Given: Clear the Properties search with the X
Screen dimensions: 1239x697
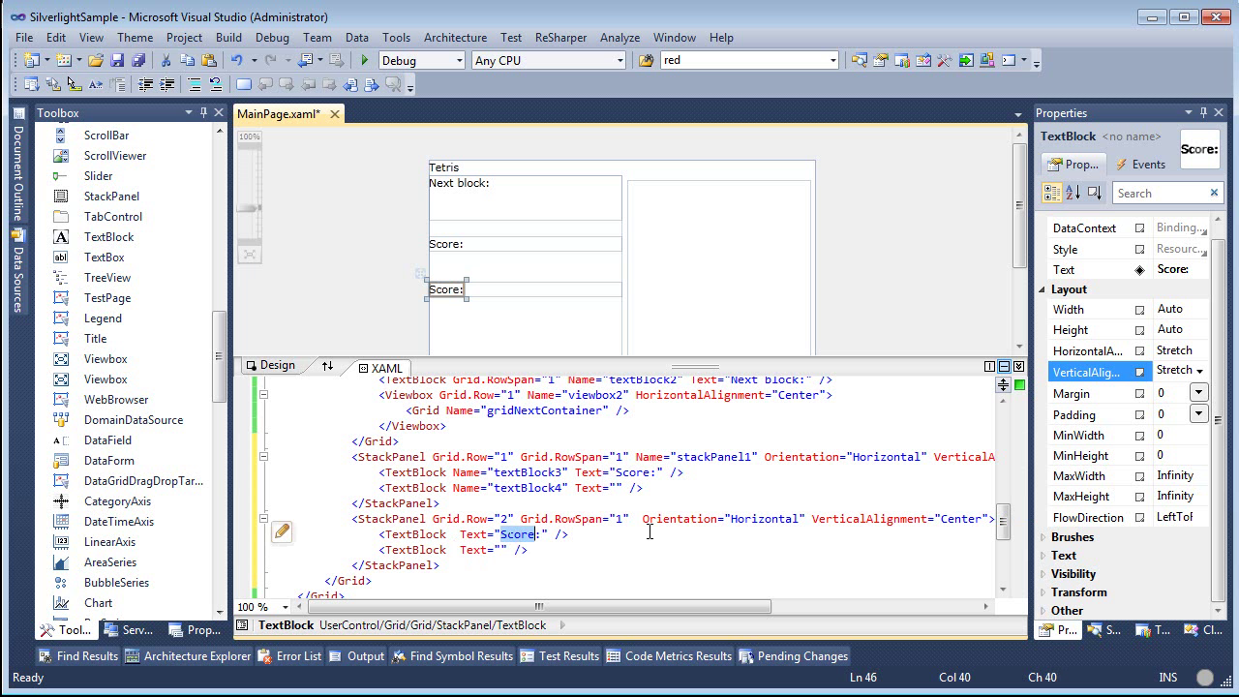Looking at the screenshot, I should coord(1214,193).
